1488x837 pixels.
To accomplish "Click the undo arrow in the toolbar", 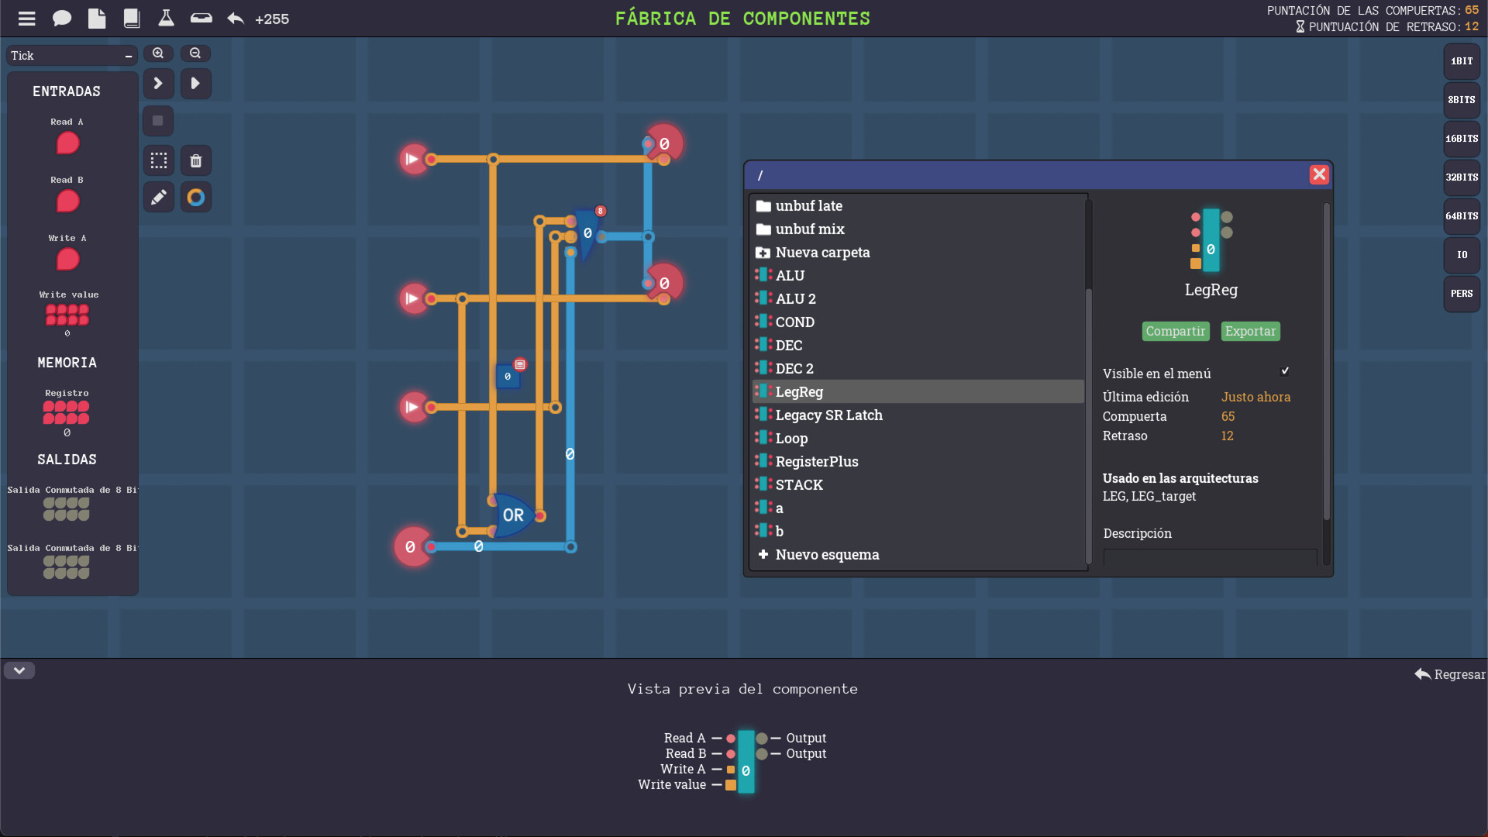I will coord(235,18).
